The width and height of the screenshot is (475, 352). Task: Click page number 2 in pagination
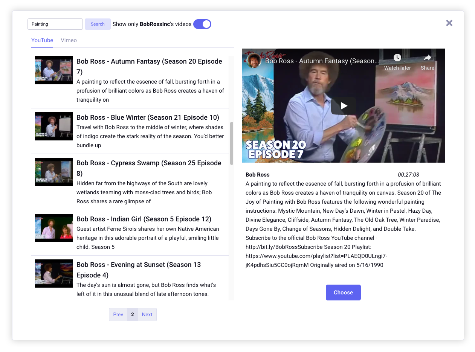pyautogui.click(x=133, y=315)
